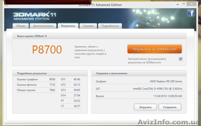The image size is (201, 126).
Task: Uncheck the automatic results viewing checkbox
Action: (x=181, y=59)
